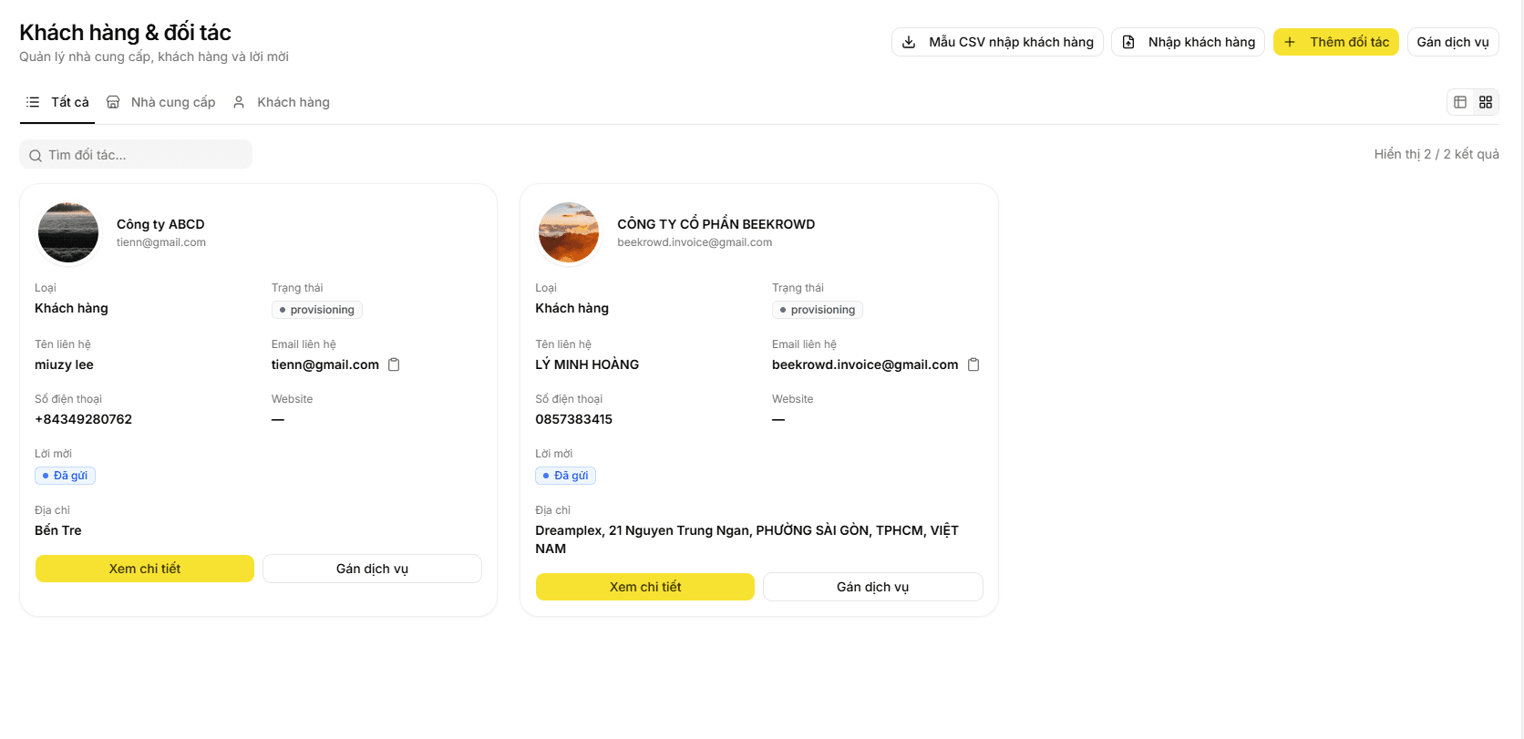
Task: Open the Khách hàng tab
Action: tap(282, 102)
